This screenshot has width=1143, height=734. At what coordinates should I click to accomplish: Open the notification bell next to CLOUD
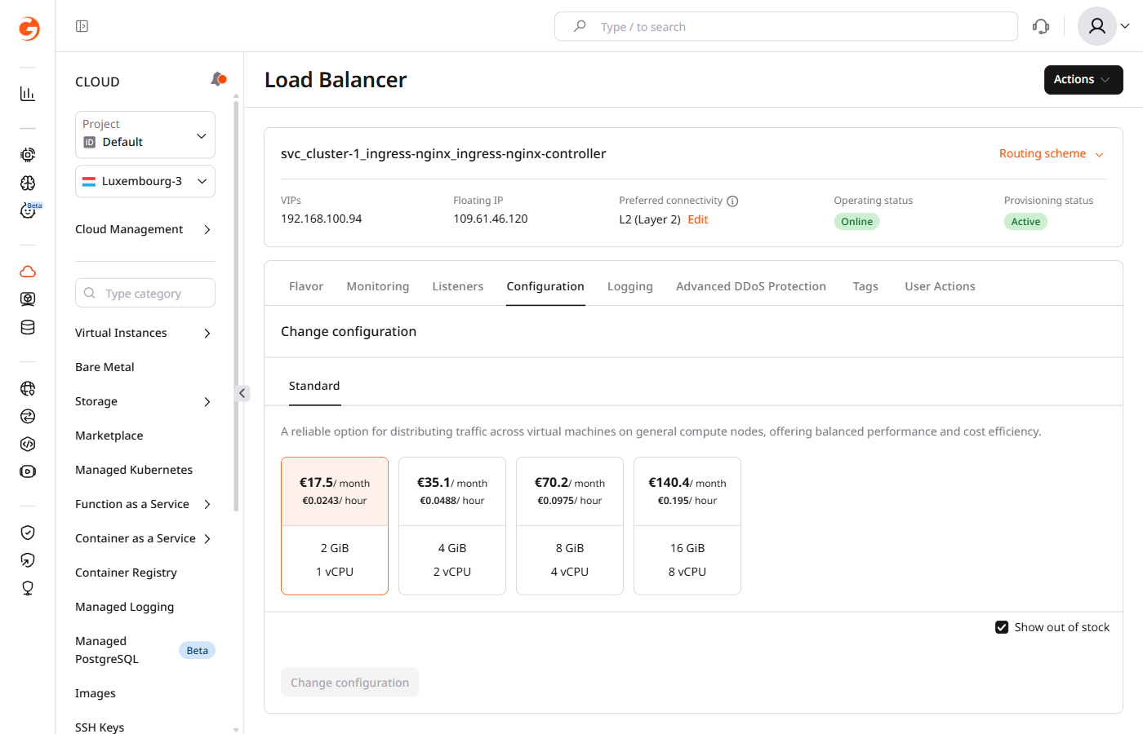click(218, 79)
